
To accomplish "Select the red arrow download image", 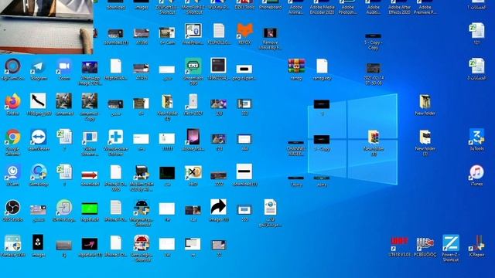I will (90, 175).
